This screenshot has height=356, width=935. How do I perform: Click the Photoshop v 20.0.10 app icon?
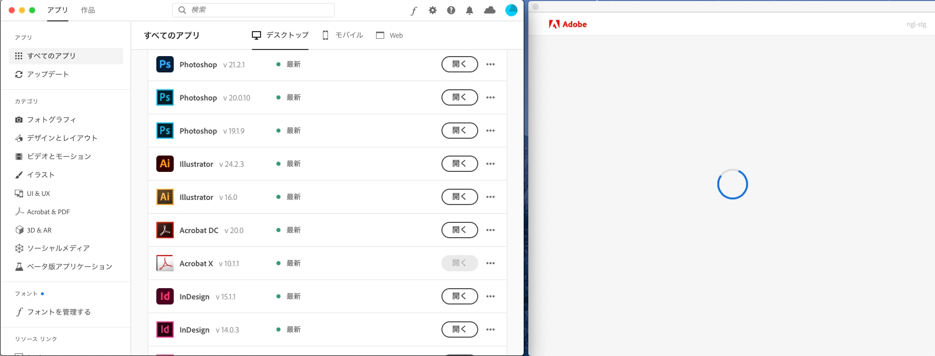(165, 97)
